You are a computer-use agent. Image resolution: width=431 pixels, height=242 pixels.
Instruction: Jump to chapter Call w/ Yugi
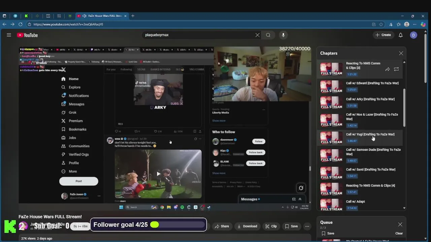coord(361,137)
